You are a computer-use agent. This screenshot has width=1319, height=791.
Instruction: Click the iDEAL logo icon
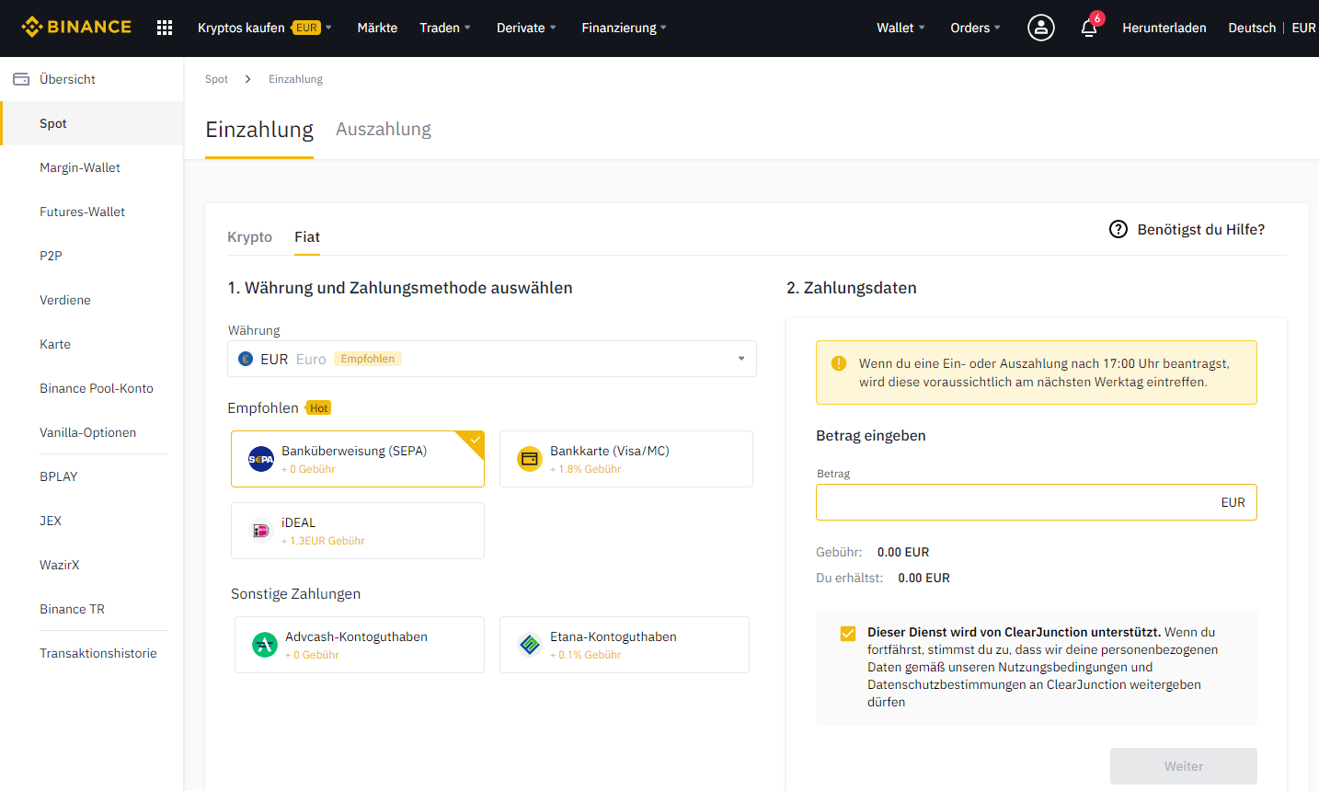pyautogui.click(x=261, y=531)
